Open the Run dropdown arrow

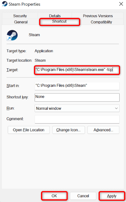click(x=116, y=108)
